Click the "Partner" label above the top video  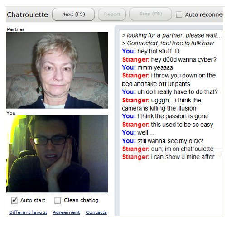[16, 29]
